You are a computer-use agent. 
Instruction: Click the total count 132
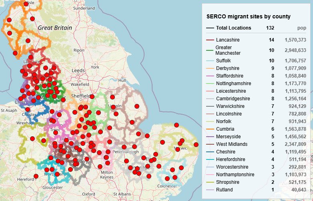(270, 28)
